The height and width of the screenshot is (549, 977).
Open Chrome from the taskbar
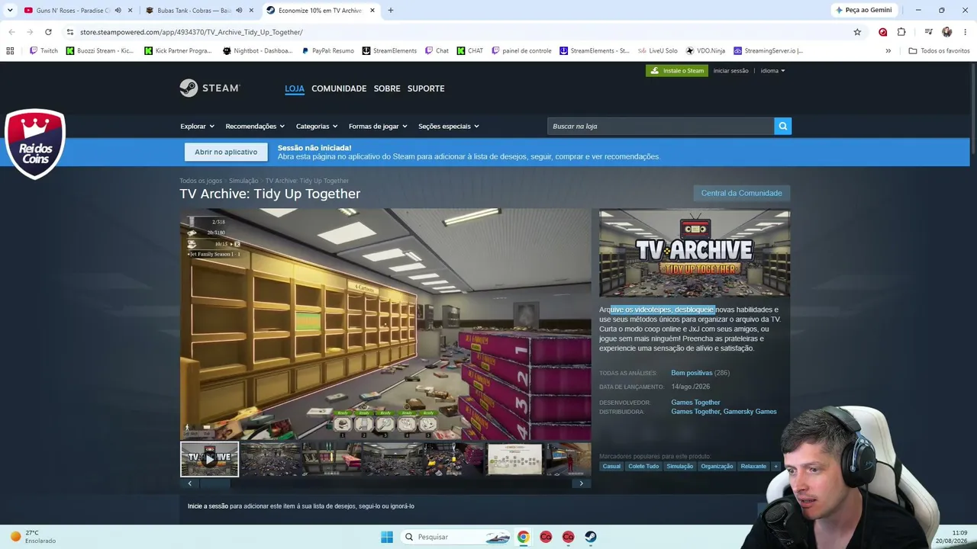(x=523, y=537)
